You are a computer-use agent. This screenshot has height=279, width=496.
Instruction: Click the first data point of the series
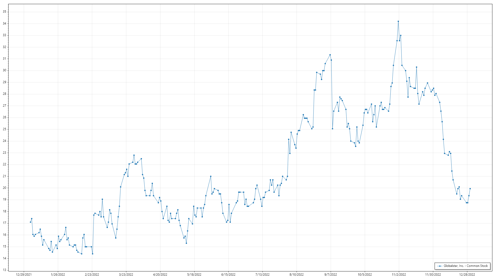(x=30, y=222)
